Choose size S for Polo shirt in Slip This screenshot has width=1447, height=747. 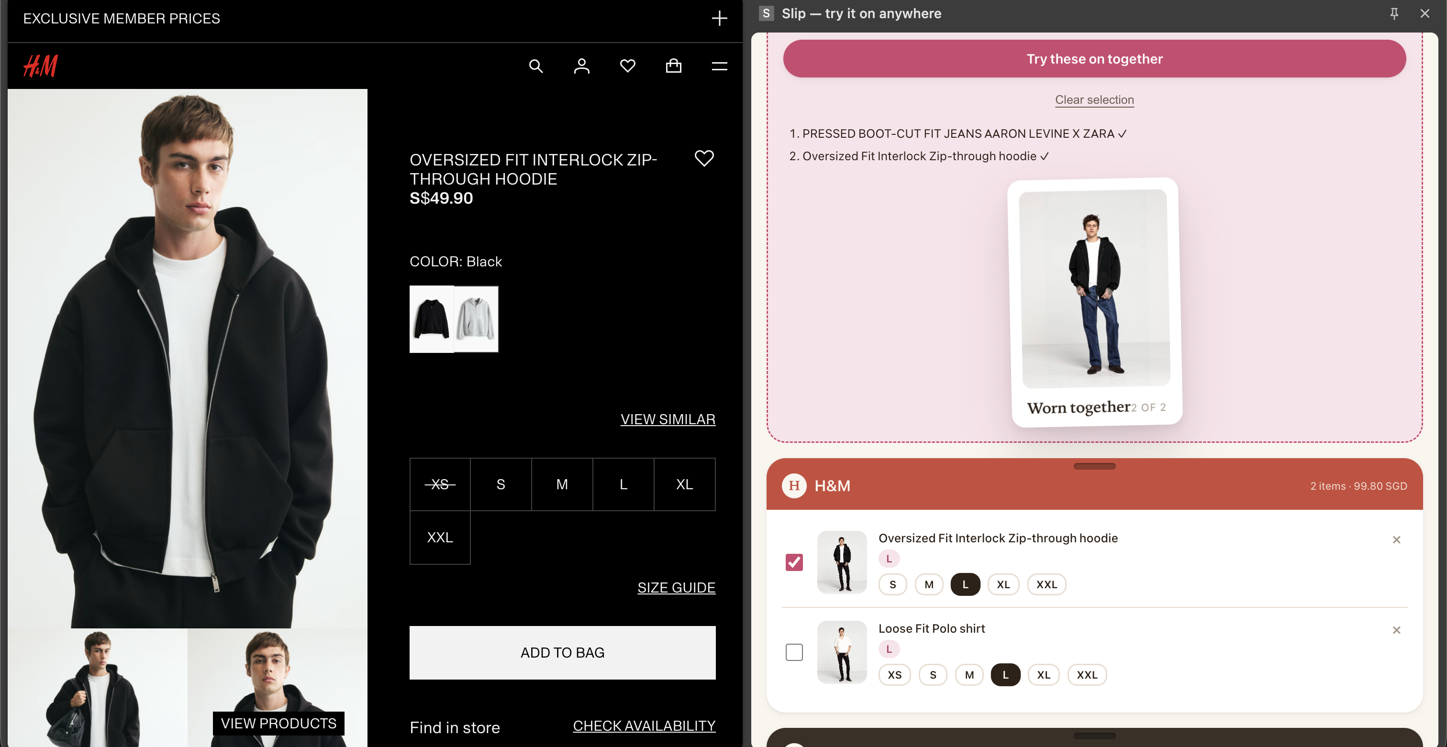click(933, 675)
